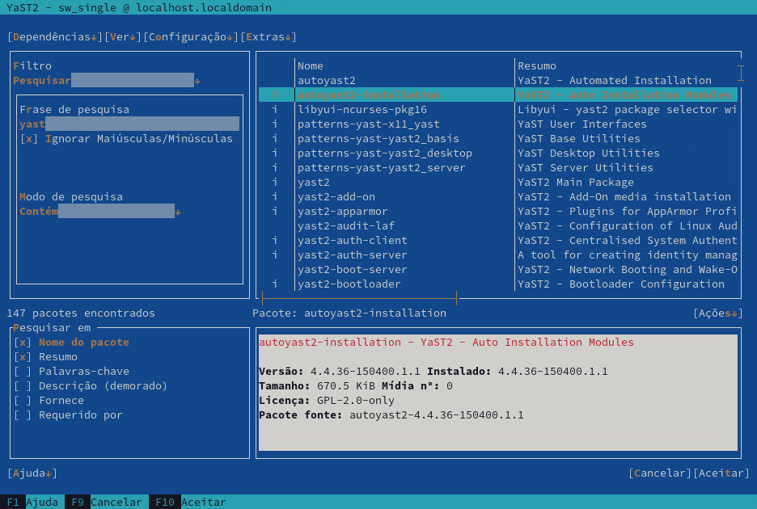757x509 pixels.
Task: Select the yast2-add-on package row
Action: click(x=497, y=197)
